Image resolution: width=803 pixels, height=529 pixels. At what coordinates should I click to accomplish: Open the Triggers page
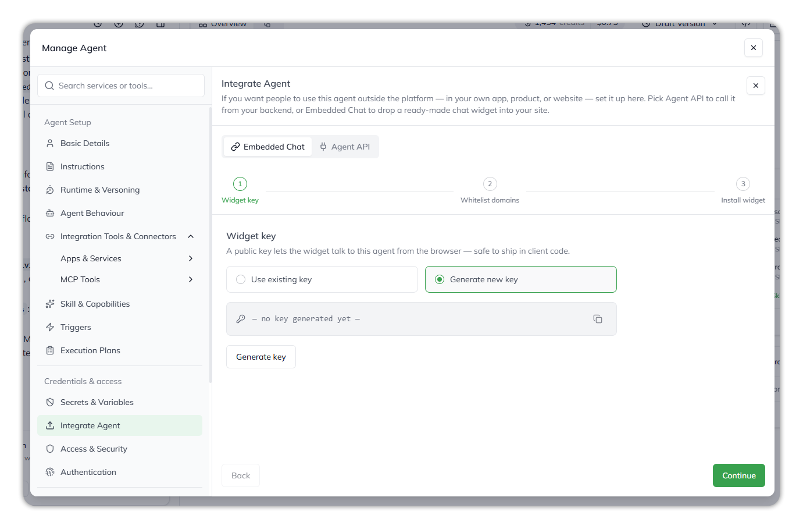[x=120, y=327]
